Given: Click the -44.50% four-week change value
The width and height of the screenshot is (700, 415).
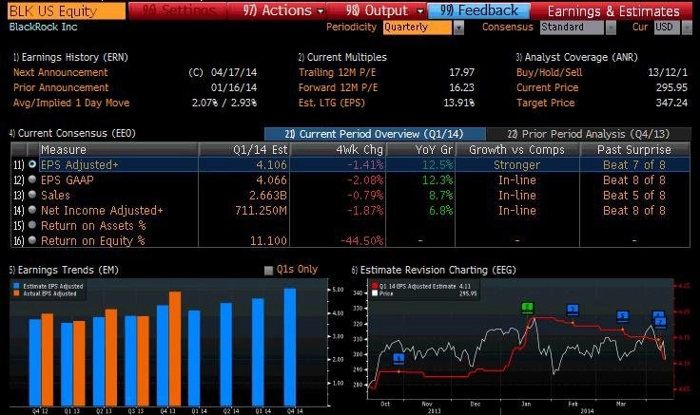Looking at the screenshot, I should [x=362, y=240].
